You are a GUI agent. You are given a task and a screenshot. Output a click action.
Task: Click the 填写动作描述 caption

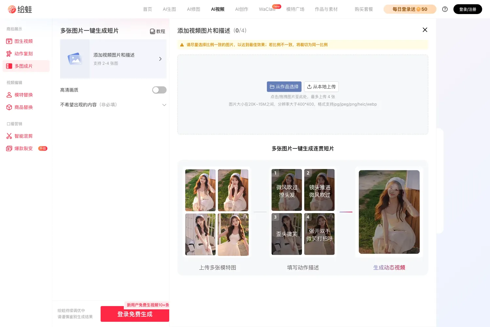[x=303, y=267]
